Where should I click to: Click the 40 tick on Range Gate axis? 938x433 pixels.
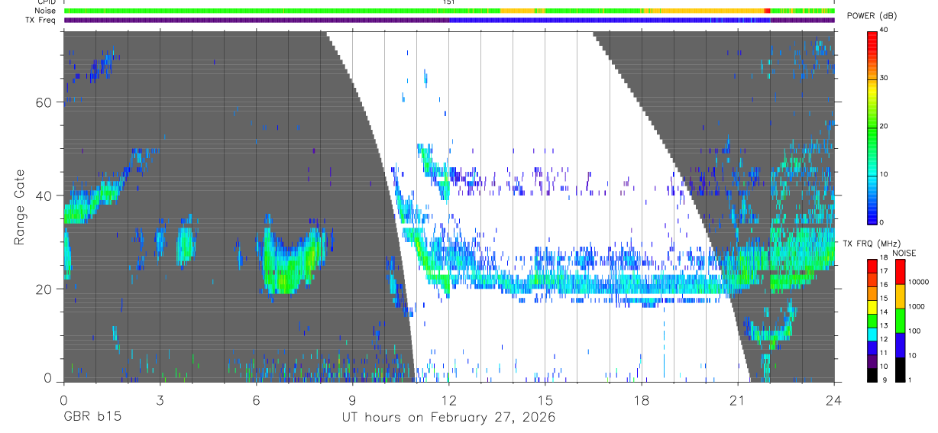pyautogui.click(x=44, y=195)
